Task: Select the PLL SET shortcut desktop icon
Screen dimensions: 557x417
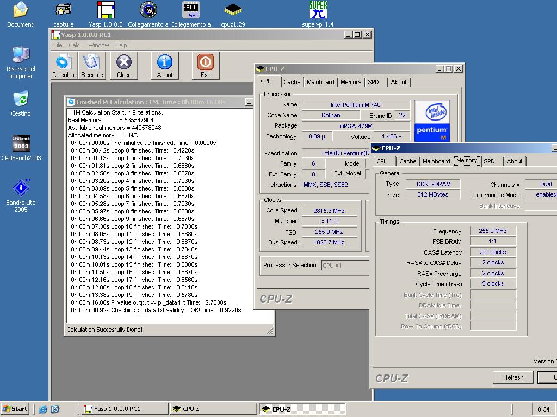Action: pyautogui.click(x=191, y=10)
